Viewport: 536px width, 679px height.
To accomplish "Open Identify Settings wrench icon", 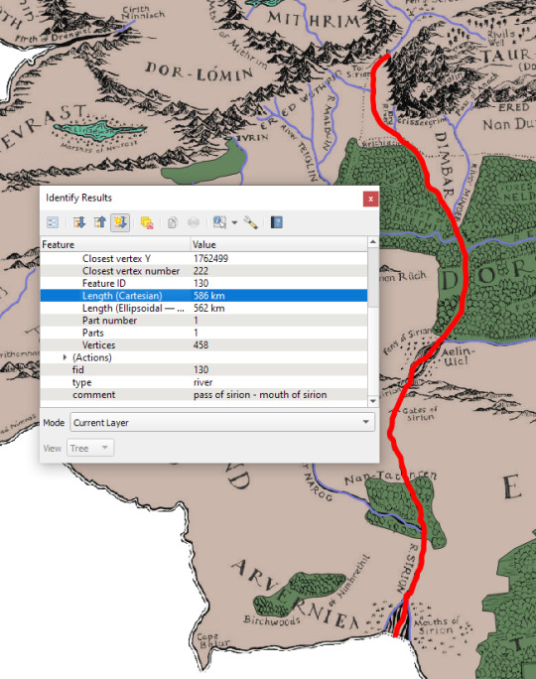I will point(251,222).
